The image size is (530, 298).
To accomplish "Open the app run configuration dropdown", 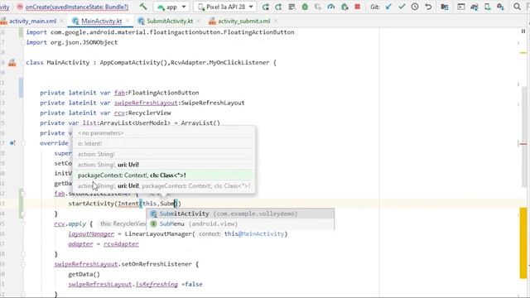I will click(x=171, y=7).
